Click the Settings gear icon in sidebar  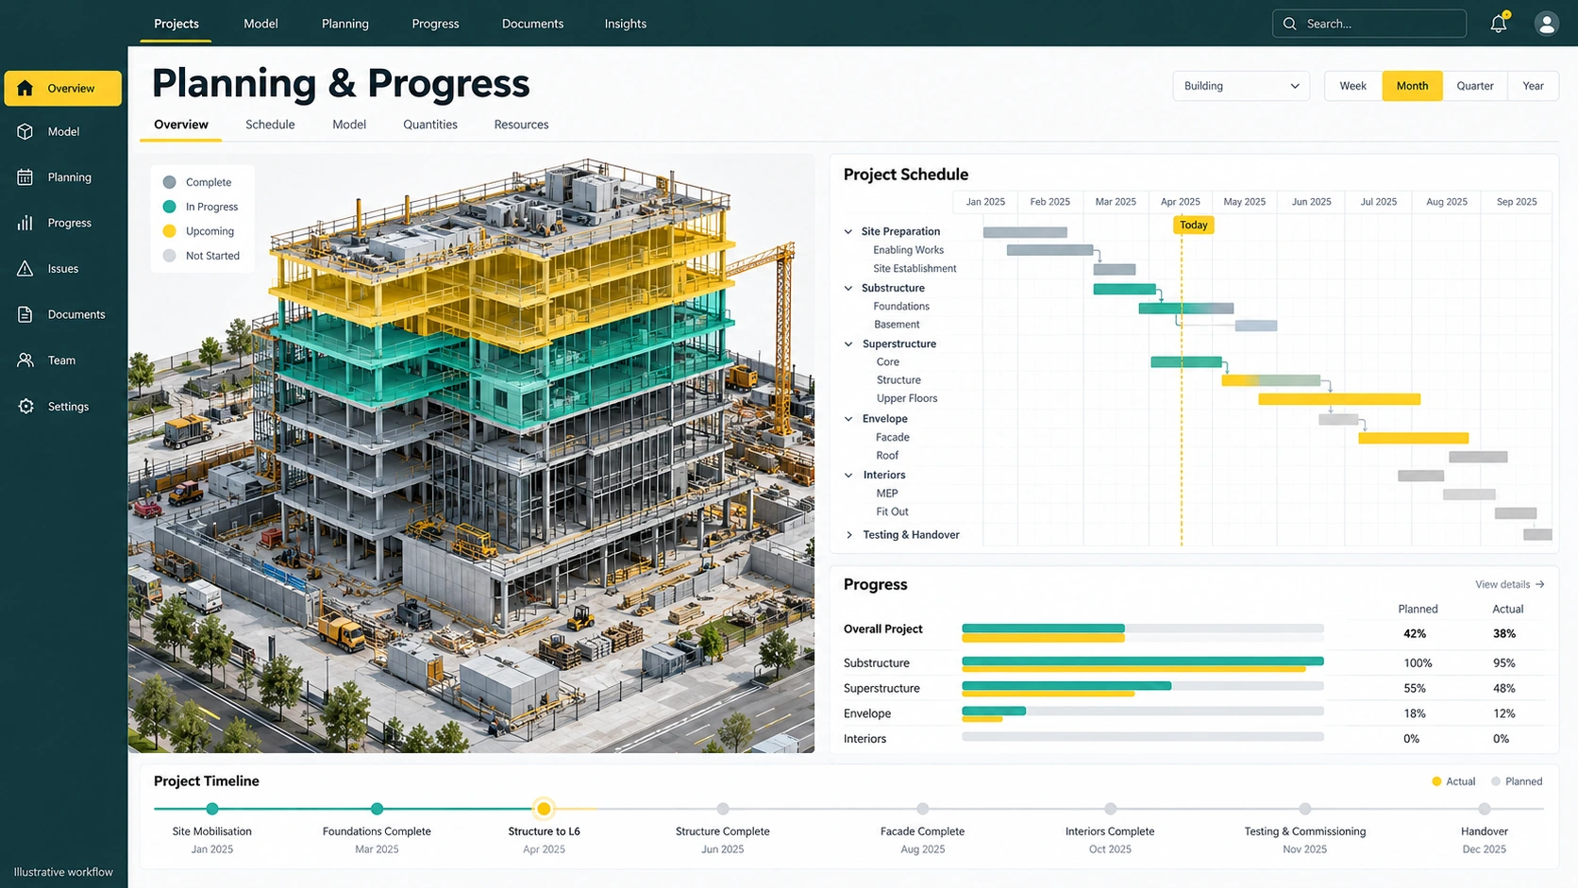(25, 406)
